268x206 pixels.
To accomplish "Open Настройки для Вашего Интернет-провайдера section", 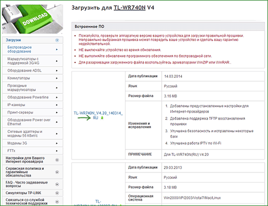I will (x=25, y=160).
